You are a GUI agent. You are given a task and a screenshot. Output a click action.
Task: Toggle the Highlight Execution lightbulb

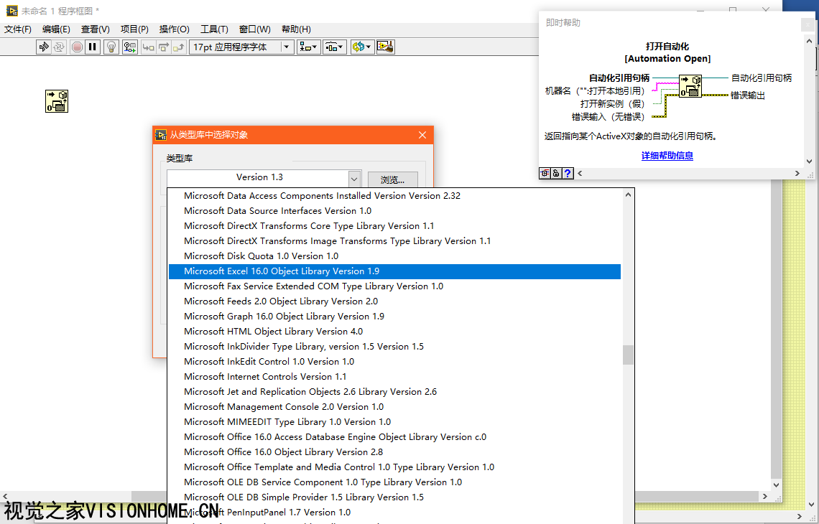pos(111,47)
